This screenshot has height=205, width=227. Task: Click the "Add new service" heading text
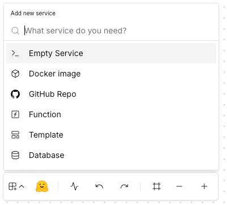pos(33,13)
